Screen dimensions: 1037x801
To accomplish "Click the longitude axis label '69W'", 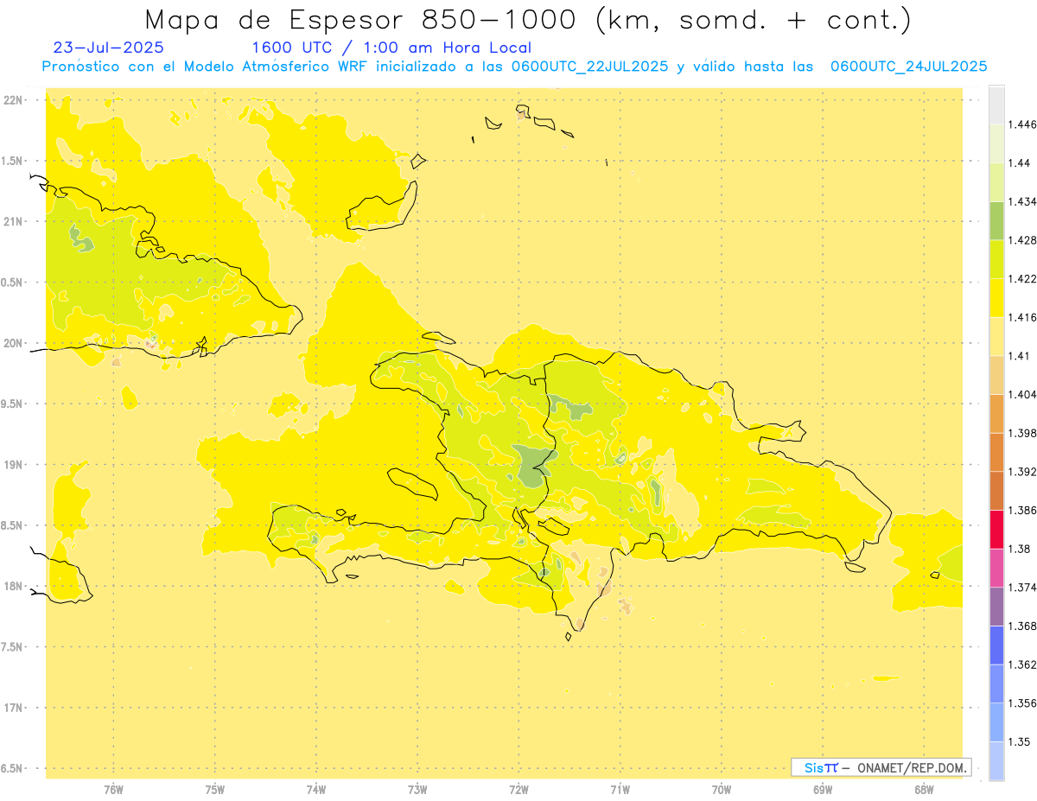I will [823, 790].
